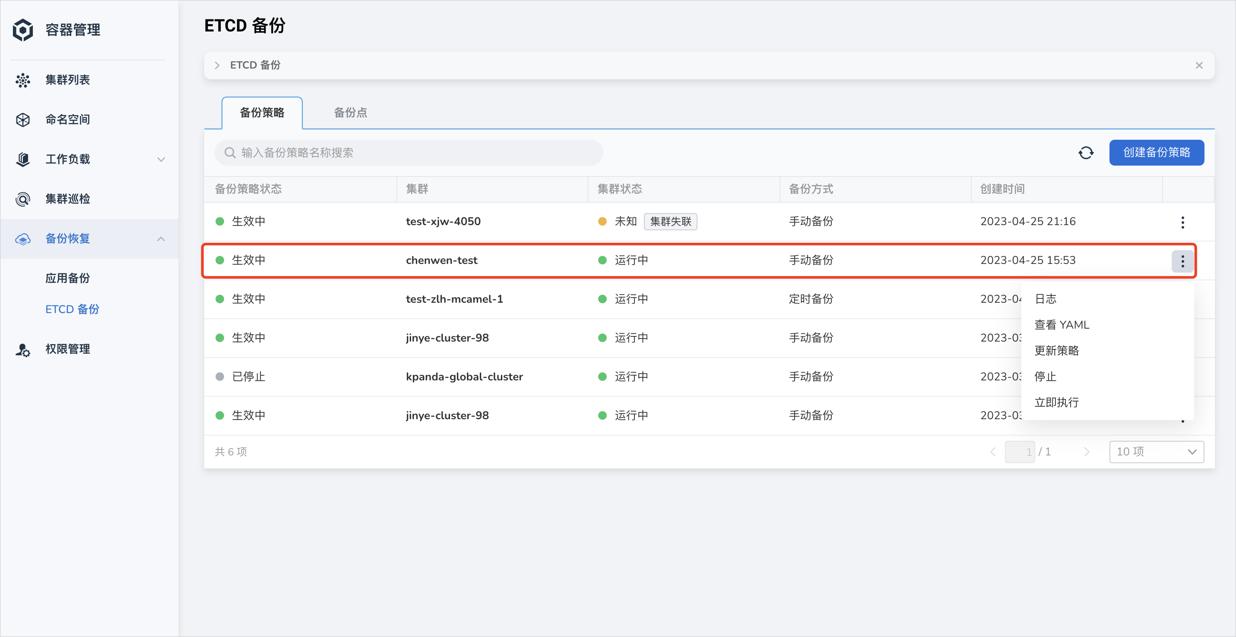
Task: Click the 2023-04-25 15:53 creation time
Action: point(1028,260)
